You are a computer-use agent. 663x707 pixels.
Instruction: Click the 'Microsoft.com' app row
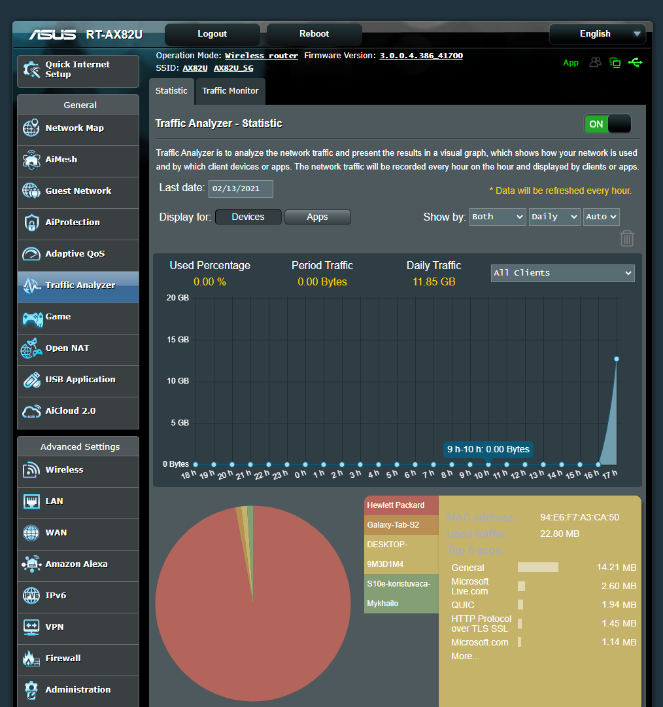tap(543, 642)
